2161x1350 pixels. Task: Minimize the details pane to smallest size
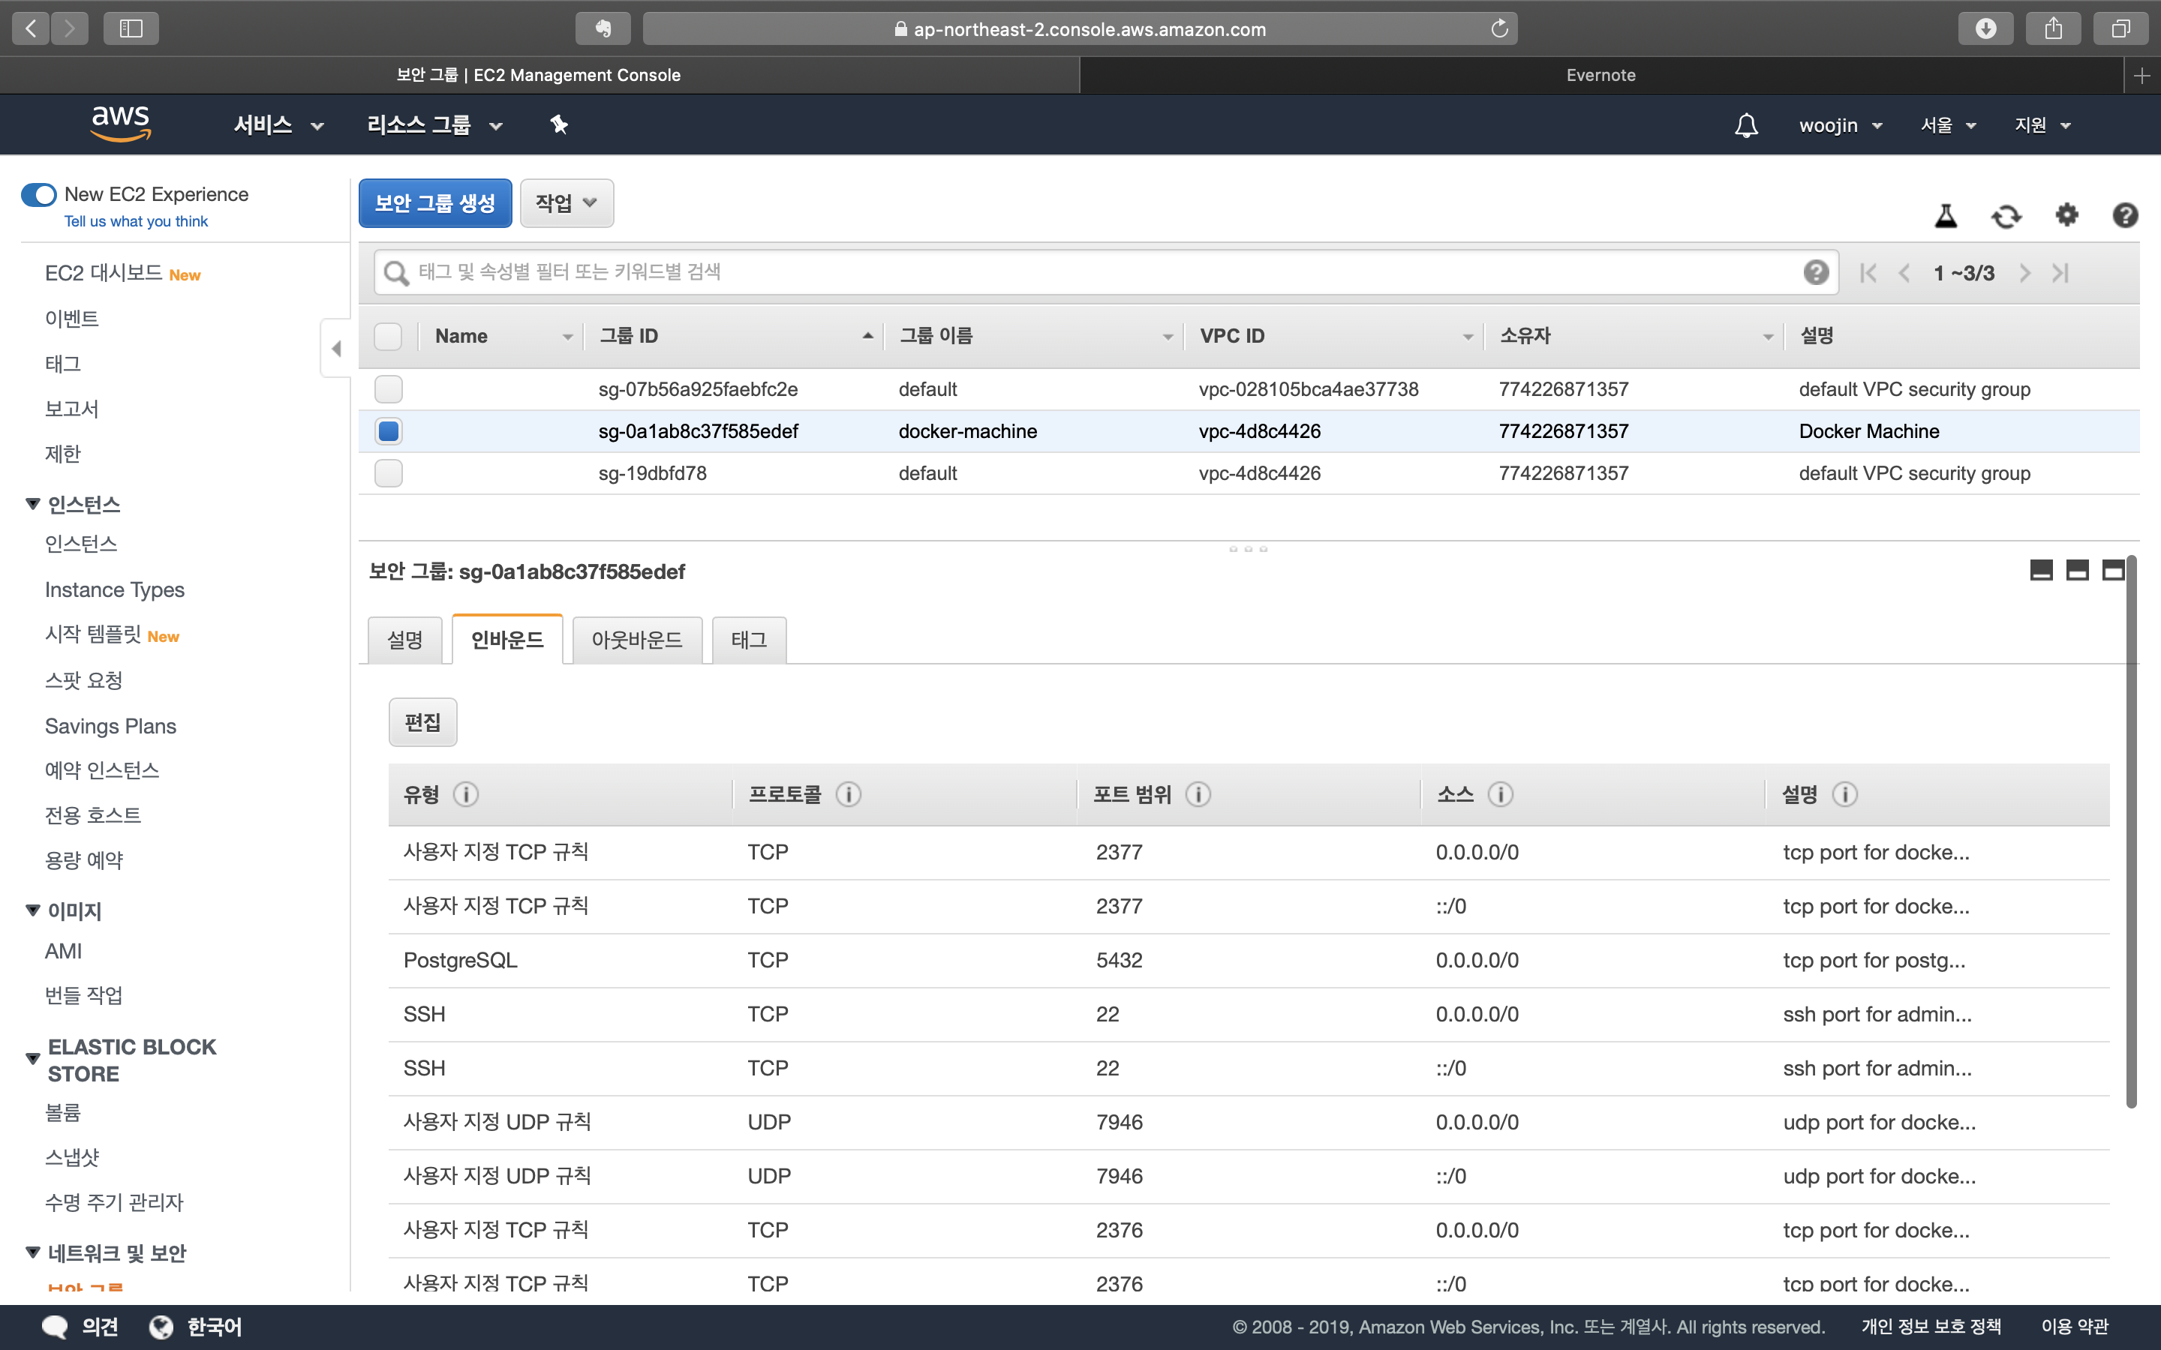tap(2042, 571)
